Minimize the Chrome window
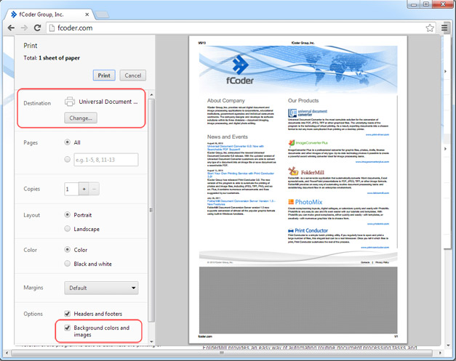This screenshot has height=361, width=456. (414, 4)
